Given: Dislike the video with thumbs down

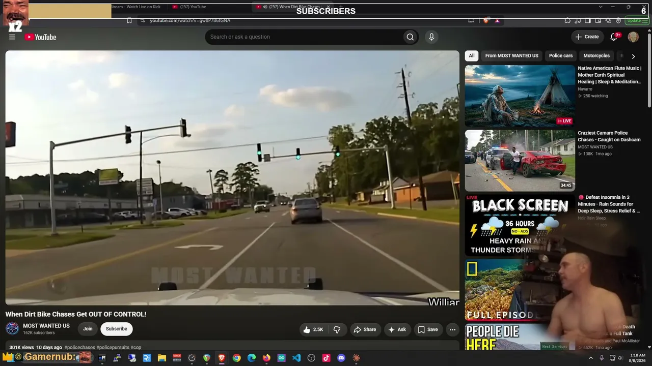Looking at the screenshot, I should [x=337, y=329].
